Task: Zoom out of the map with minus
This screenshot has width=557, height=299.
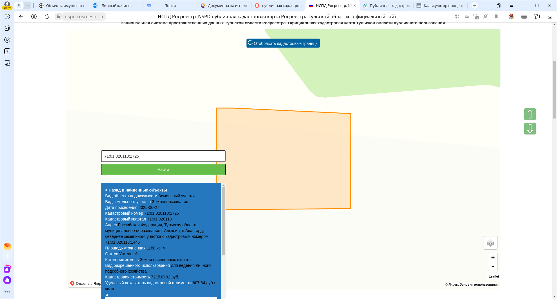Action: click(493, 267)
